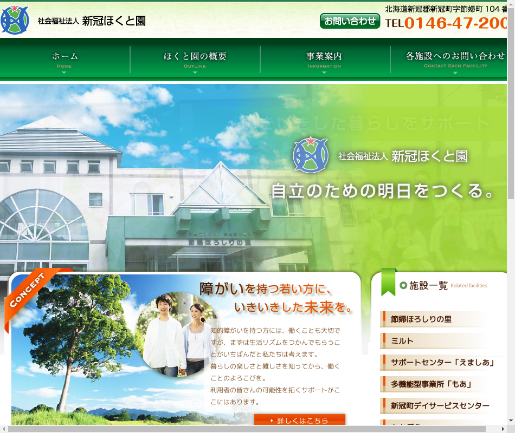Image resolution: width=515 pixels, height=433 pixels.
Task: Click the blue emblem in the hero banner
Action: click(311, 154)
